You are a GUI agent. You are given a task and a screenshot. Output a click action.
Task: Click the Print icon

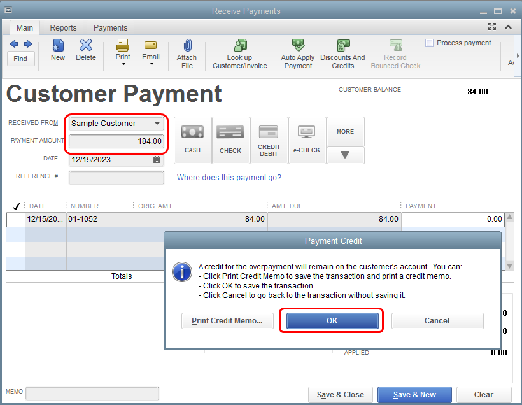pyautogui.click(x=123, y=45)
